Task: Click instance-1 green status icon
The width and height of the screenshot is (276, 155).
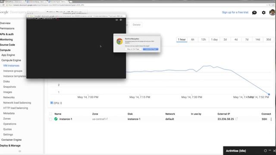Action: click(56, 119)
